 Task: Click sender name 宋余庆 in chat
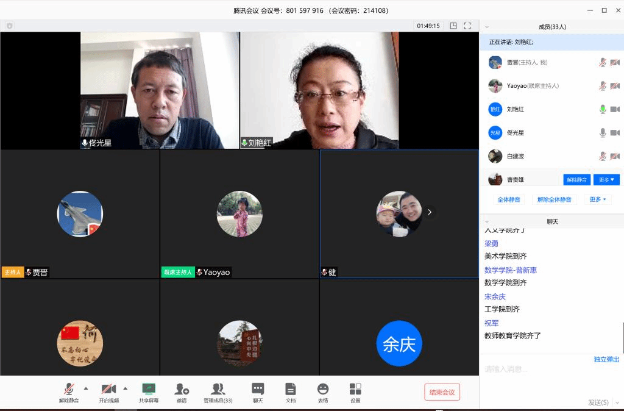click(495, 297)
